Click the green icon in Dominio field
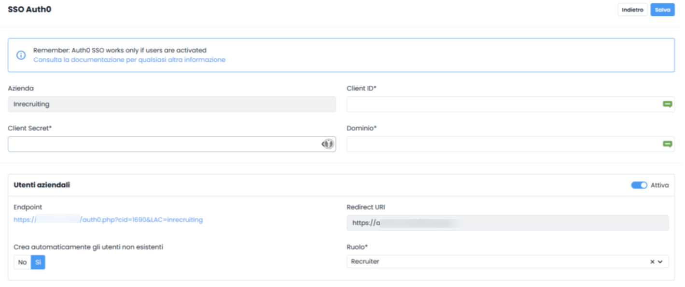The height and width of the screenshot is (287, 685). point(667,144)
